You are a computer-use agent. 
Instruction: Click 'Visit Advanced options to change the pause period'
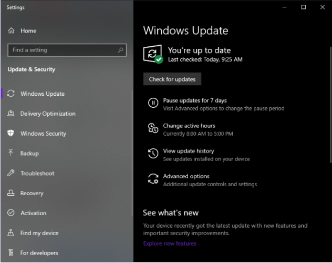coord(224,108)
